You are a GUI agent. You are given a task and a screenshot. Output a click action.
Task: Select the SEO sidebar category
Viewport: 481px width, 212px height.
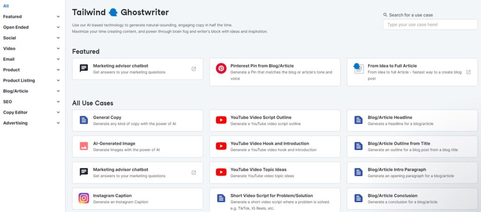click(8, 102)
